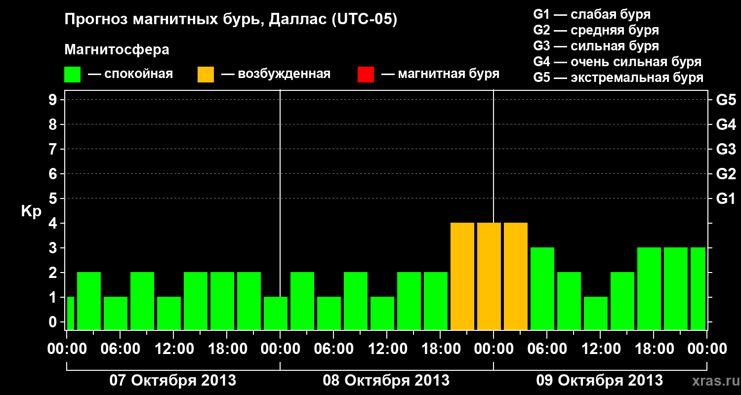
Task: Click the green спокойная legend swatch
Action: (x=73, y=75)
